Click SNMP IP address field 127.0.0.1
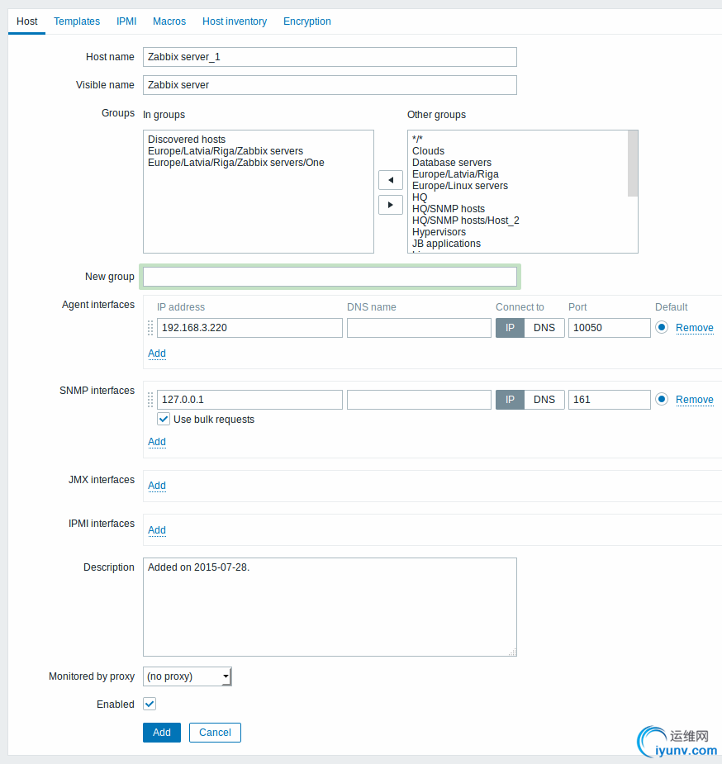This screenshot has width=722, height=764. coord(249,400)
